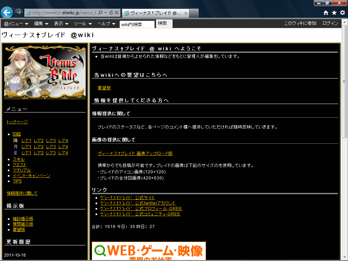Open 要望板 link in sidebar 掲示板 list
This screenshot has height=261, width=348.
click(19, 230)
